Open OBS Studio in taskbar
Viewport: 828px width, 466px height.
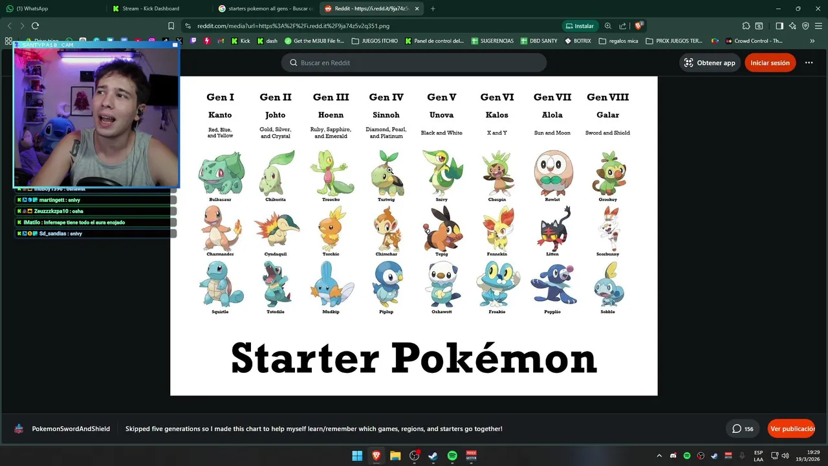pyautogui.click(x=415, y=456)
